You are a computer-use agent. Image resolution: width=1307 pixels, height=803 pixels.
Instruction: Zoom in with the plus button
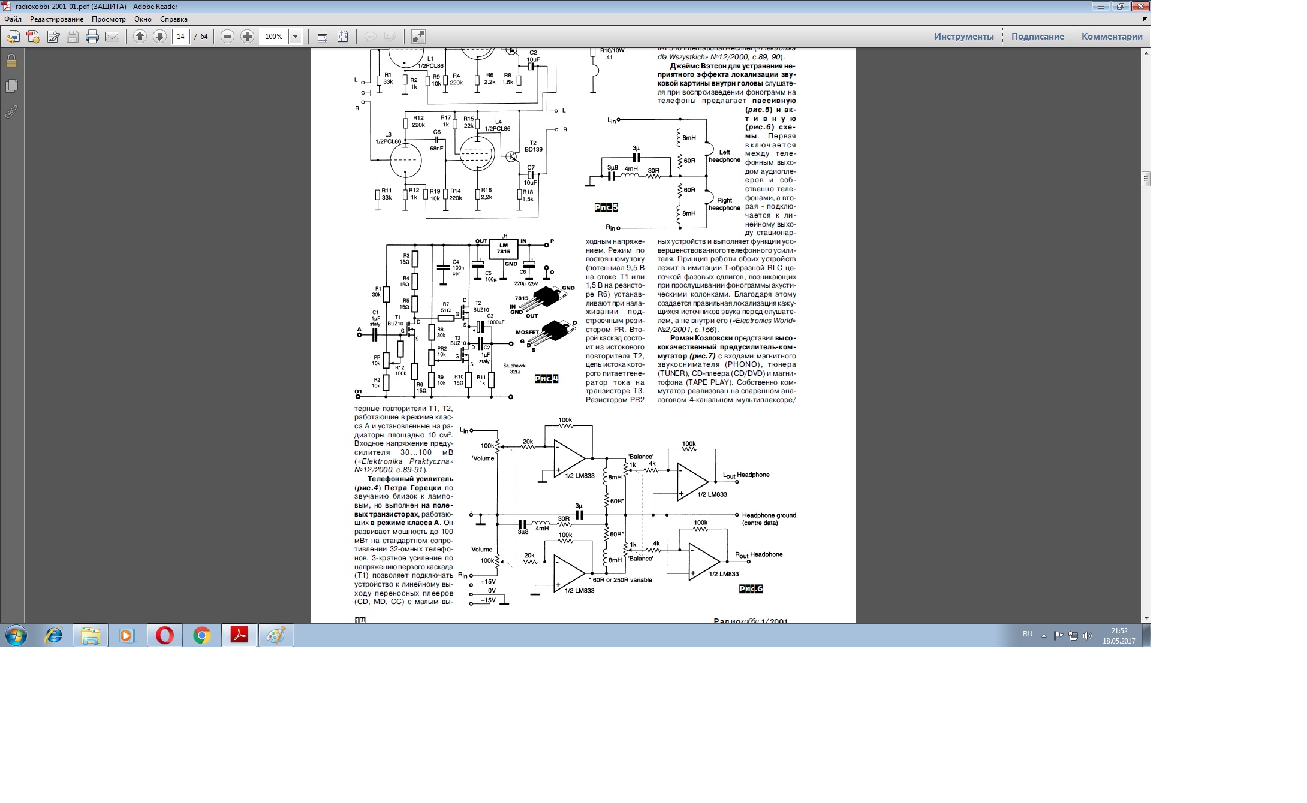247,37
